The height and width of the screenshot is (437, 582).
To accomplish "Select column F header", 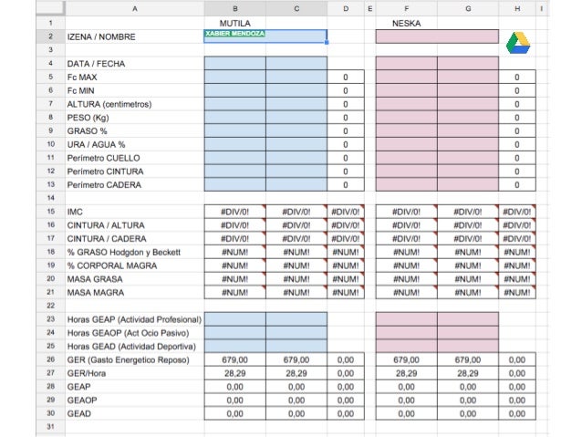I will (407, 8).
